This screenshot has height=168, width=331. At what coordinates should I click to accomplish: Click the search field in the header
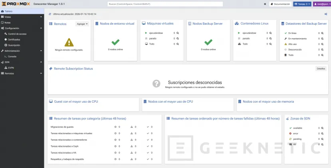pos(165,4)
